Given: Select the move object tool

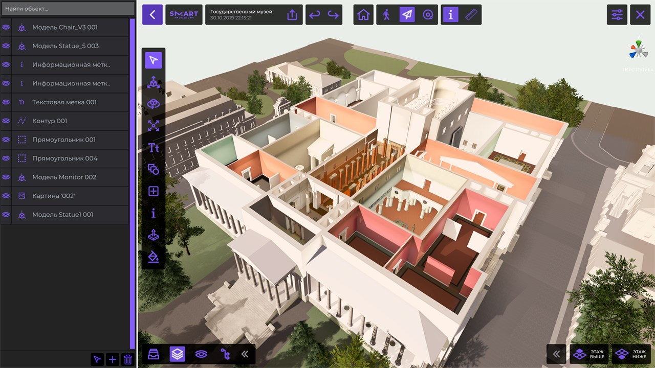Looking at the screenshot, I should click(x=154, y=82).
